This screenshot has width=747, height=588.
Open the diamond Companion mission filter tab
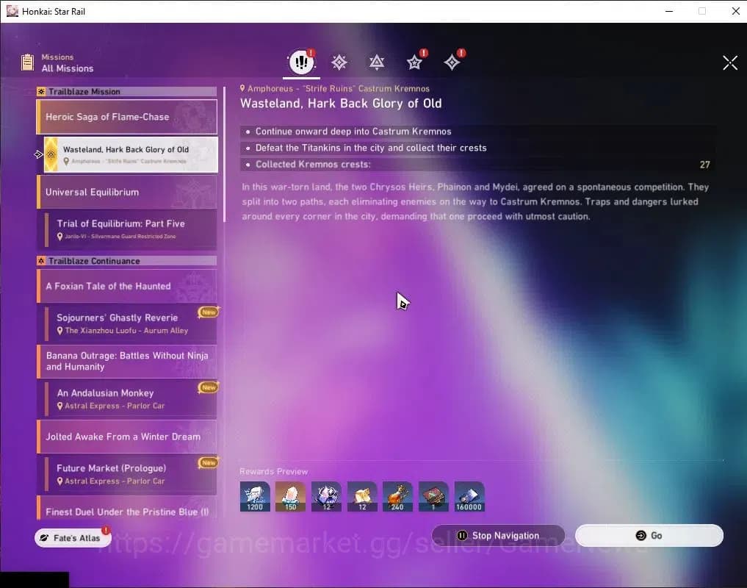[x=452, y=62]
